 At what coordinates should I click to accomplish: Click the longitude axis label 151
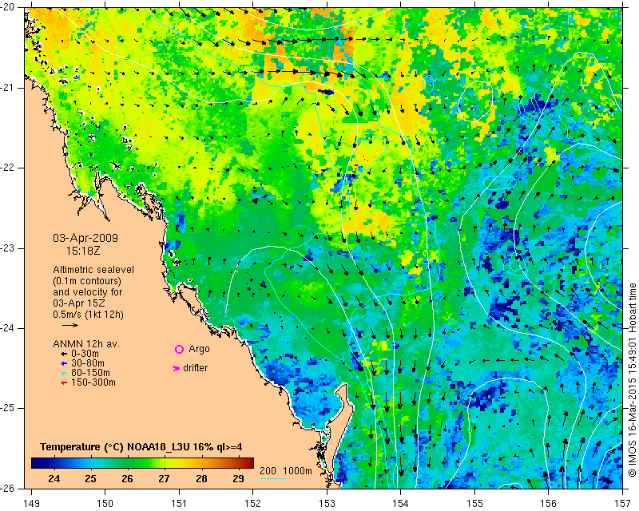[179, 504]
